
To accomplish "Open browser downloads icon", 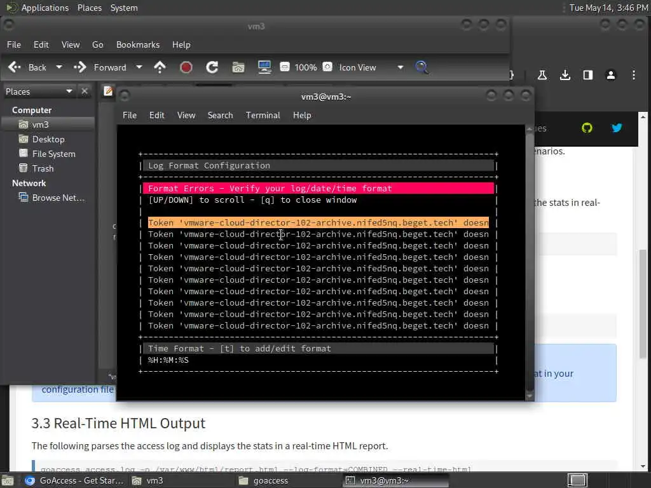I will point(565,75).
